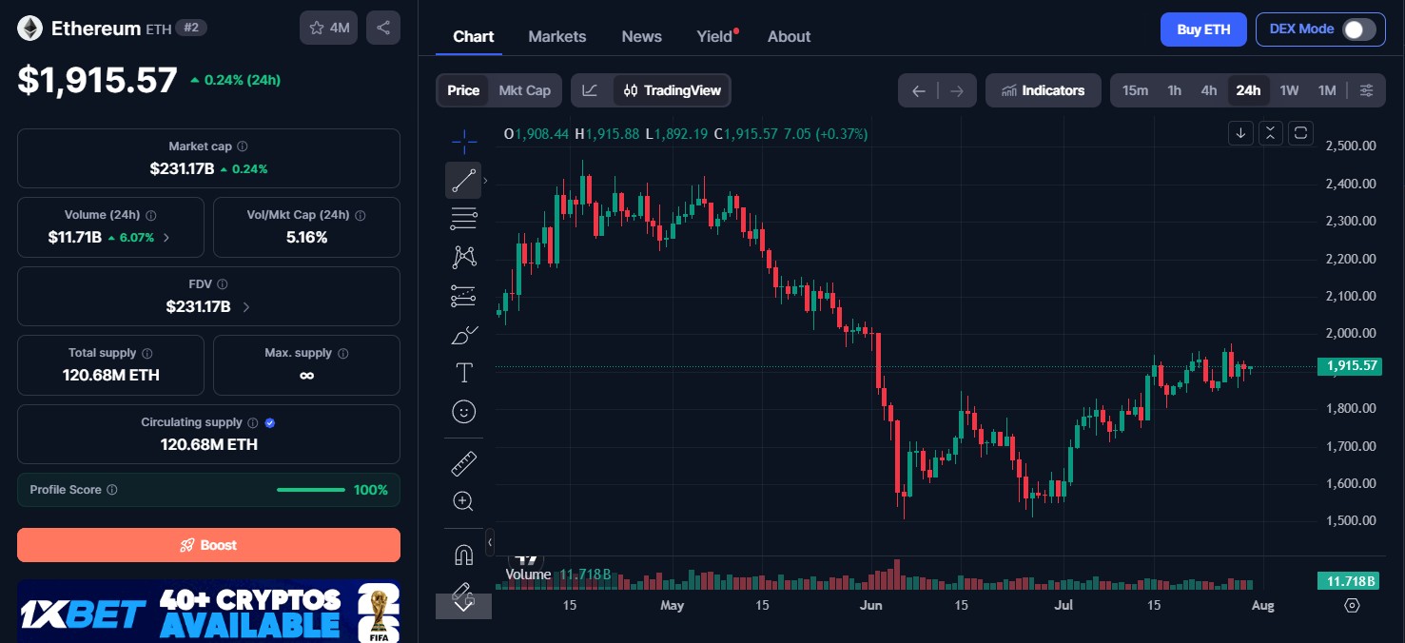
Task: Open the Indicators menu
Action: coord(1044,90)
